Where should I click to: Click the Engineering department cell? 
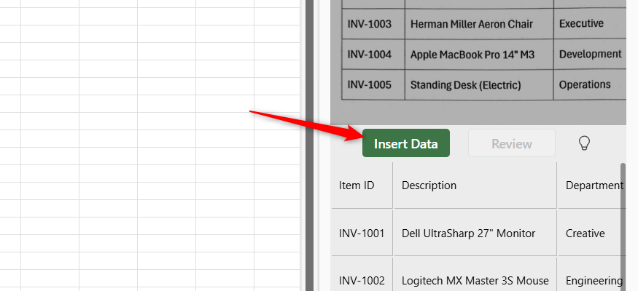pos(592,274)
